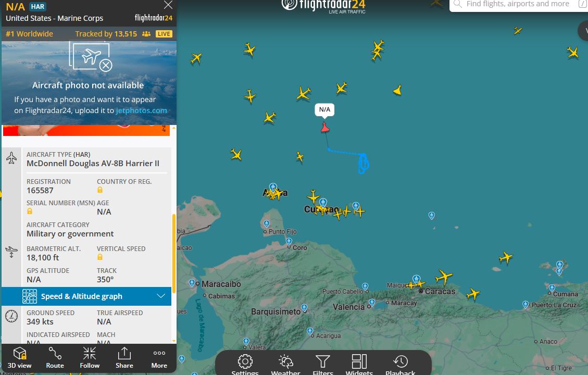This screenshot has width=588, height=375.
Task: Collapse the Speed & Altitude graph section
Action: [86, 296]
